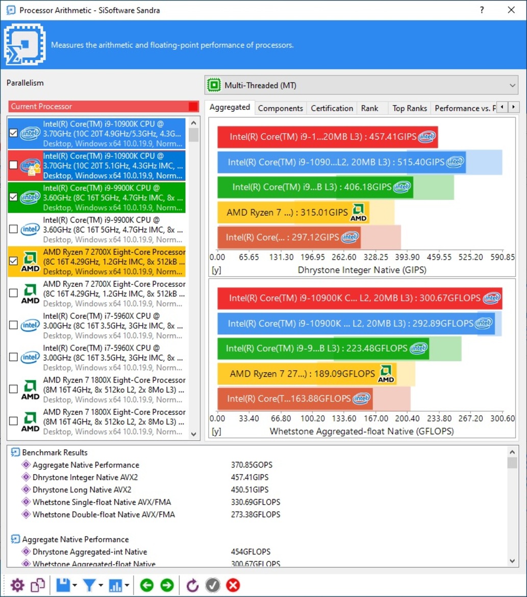Click the benchmark results scrollbar up arrow

[x=512, y=452]
